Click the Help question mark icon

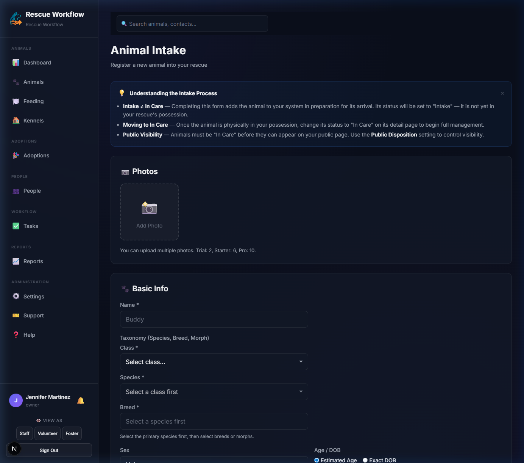(x=16, y=335)
